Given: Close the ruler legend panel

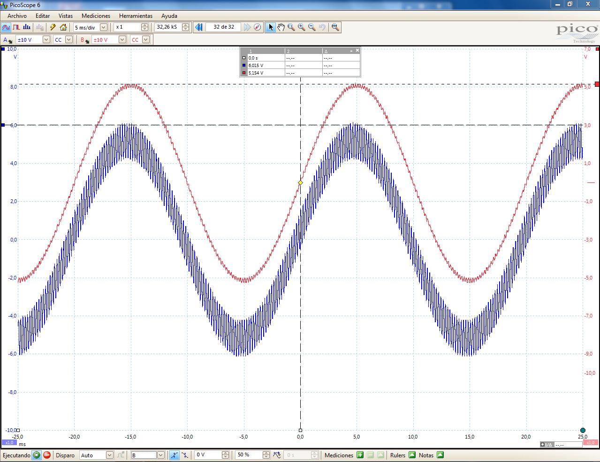Looking at the screenshot, I should point(357,50).
